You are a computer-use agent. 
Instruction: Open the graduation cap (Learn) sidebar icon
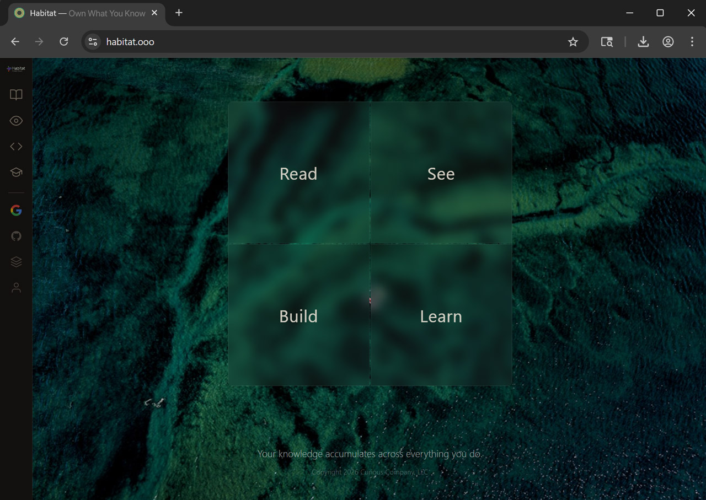16,173
